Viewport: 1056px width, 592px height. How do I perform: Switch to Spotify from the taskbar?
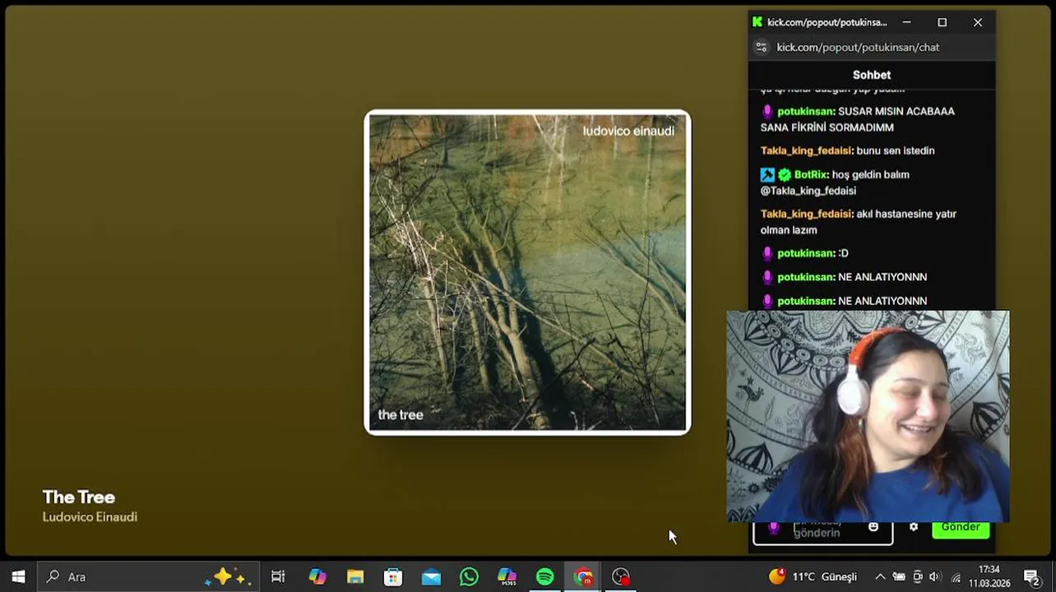[545, 577]
